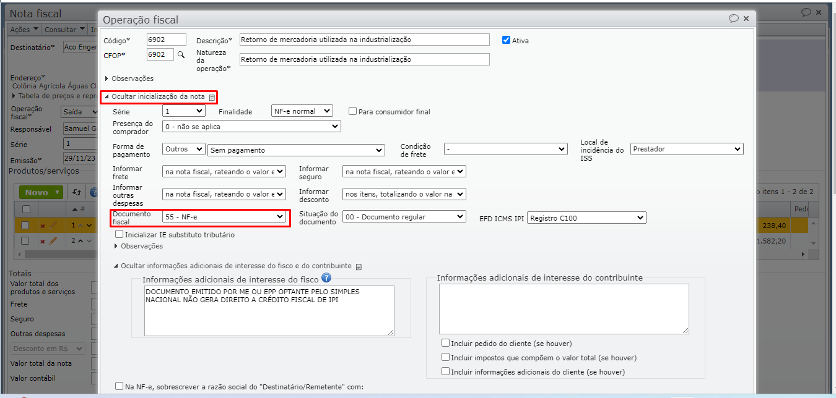Enable Para consumidor final checkbox

(352, 111)
